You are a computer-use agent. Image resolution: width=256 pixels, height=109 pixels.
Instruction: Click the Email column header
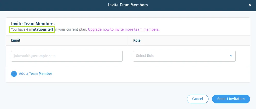[16, 40]
